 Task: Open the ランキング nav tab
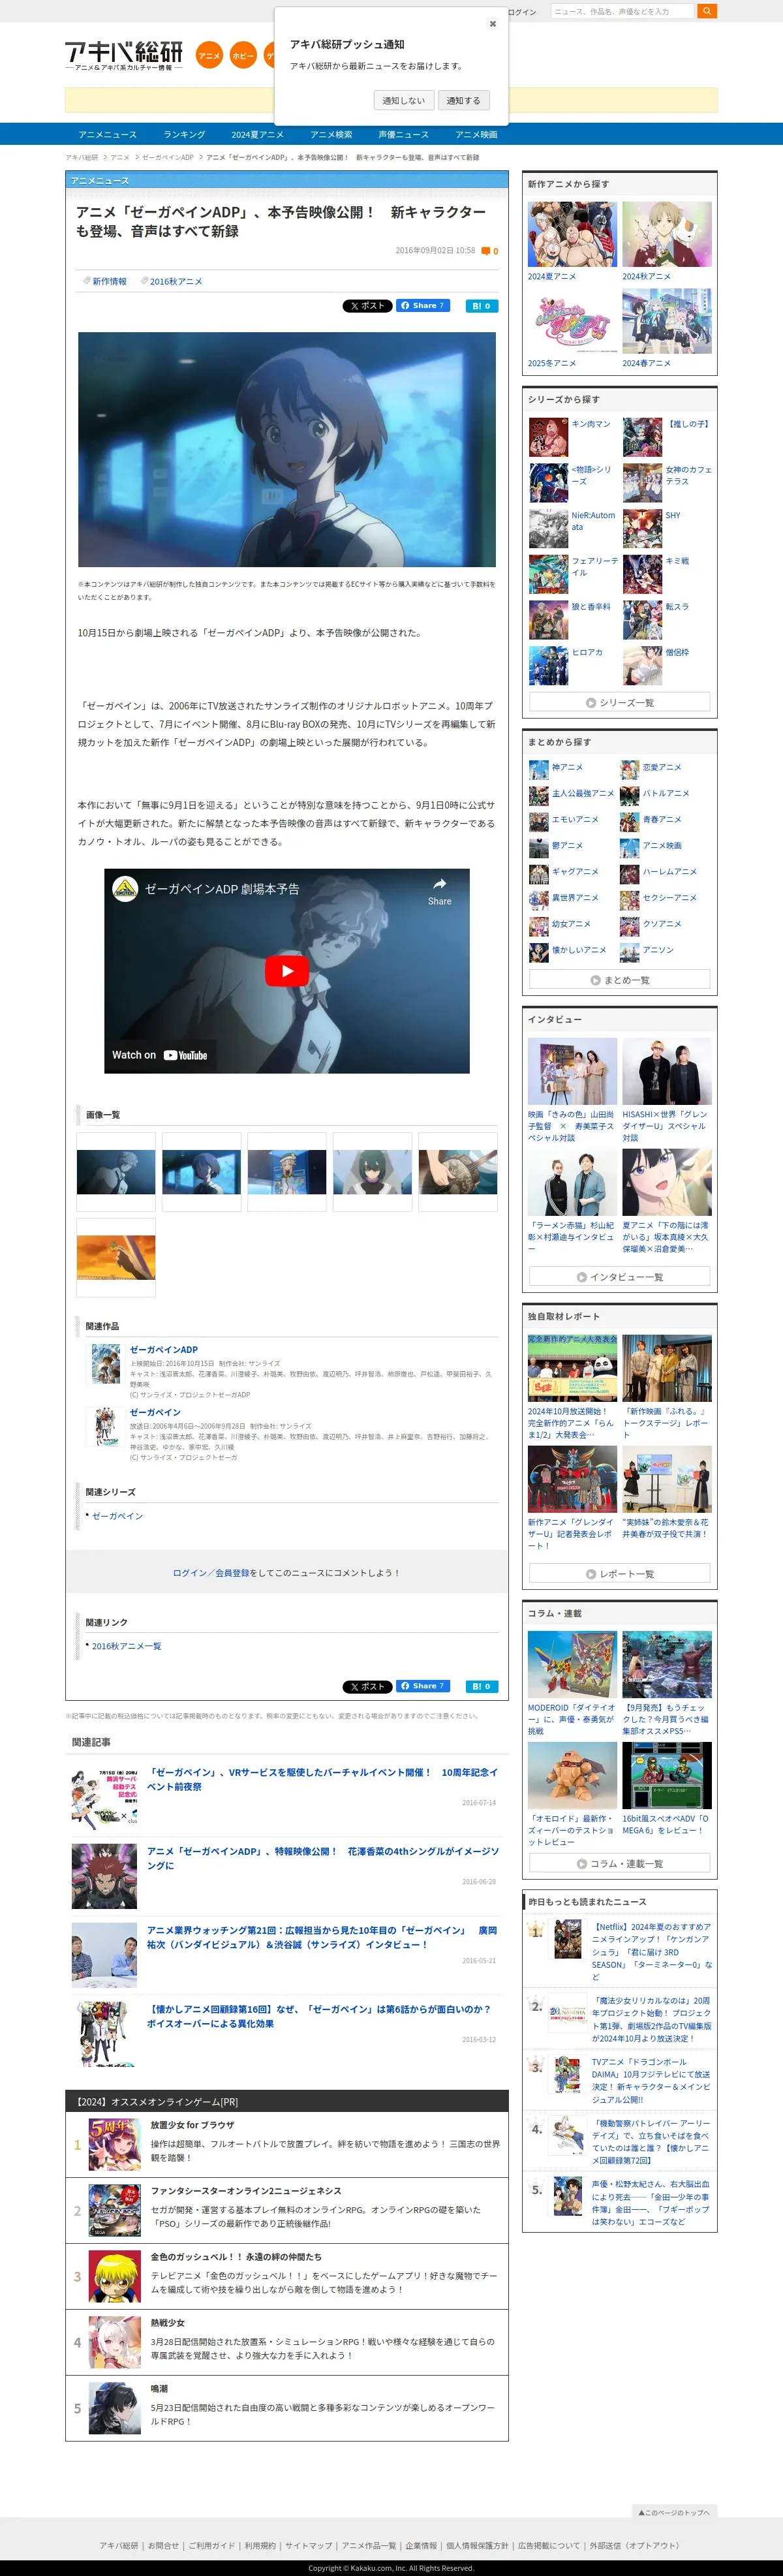184,134
